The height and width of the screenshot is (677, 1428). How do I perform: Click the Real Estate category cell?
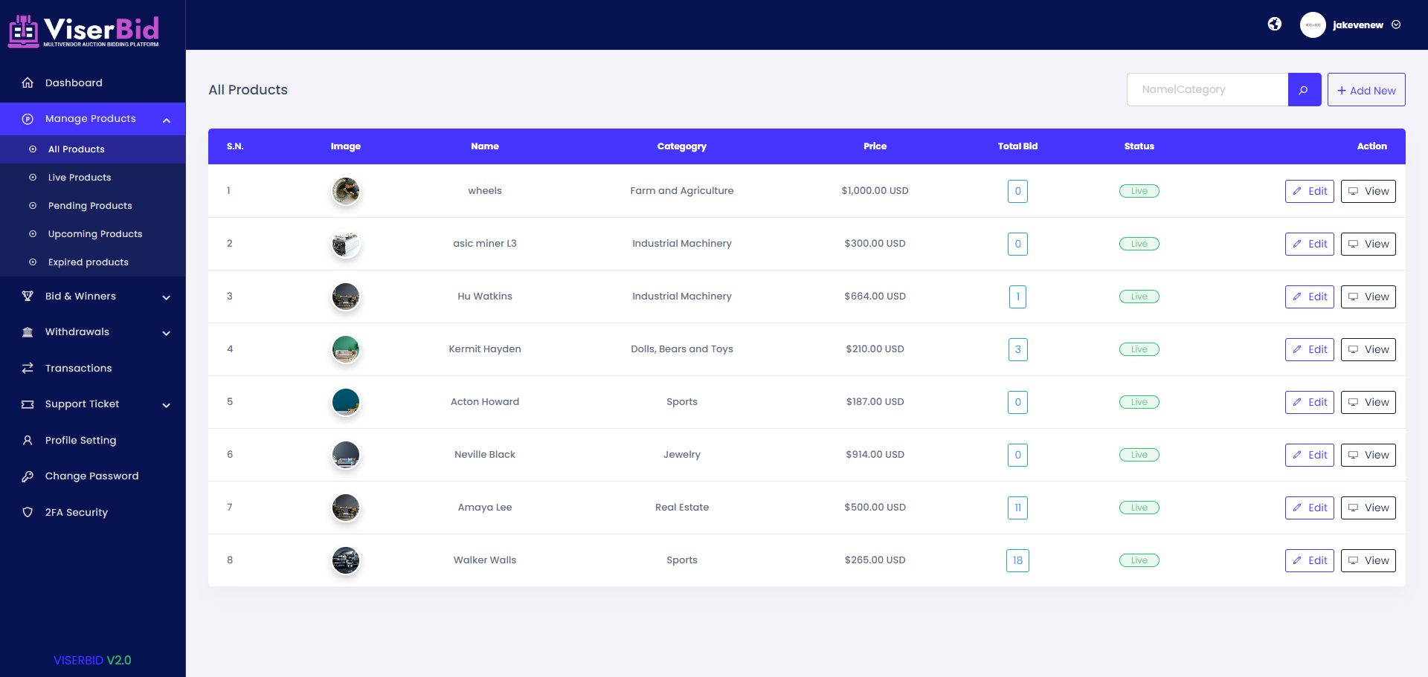pyautogui.click(x=682, y=508)
